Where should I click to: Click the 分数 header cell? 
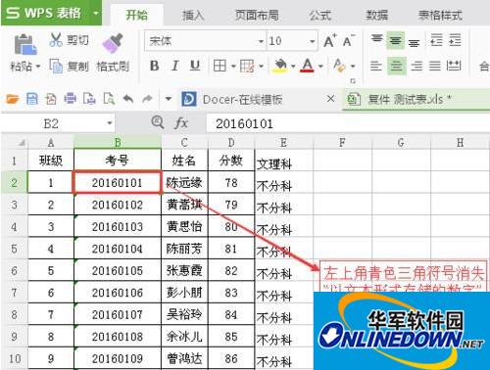(x=231, y=161)
